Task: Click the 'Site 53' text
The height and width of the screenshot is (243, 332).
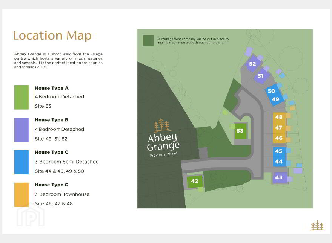Action: [x=43, y=106]
